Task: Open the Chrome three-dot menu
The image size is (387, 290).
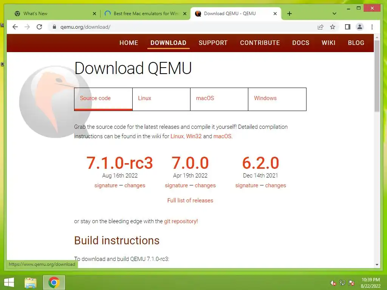Action: tap(372, 27)
